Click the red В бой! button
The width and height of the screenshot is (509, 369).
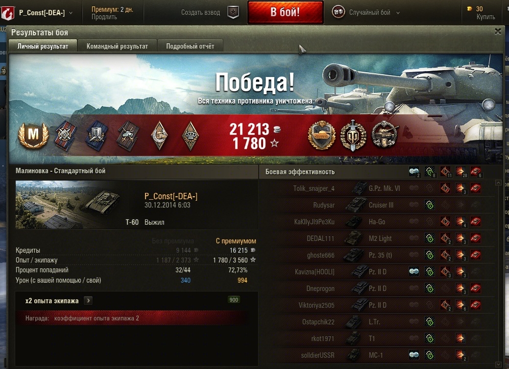285,12
